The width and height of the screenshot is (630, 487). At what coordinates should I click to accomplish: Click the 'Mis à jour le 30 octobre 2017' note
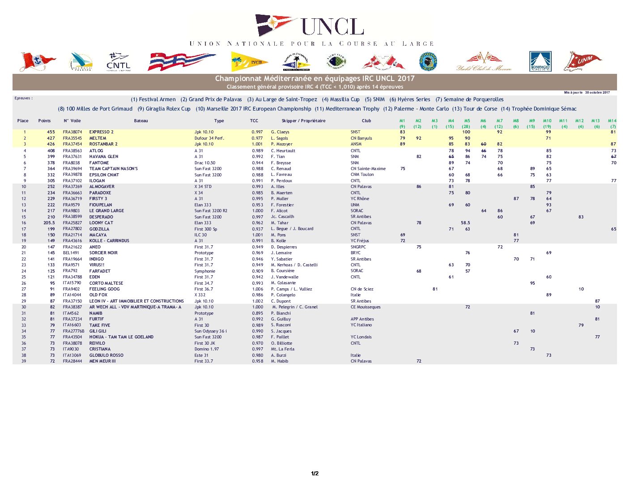pyautogui.click(x=587, y=93)
